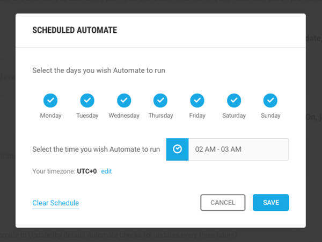The height and width of the screenshot is (242, 322).
Task: Uncheck the Monday checkmark circle
Action: point(50,101)
